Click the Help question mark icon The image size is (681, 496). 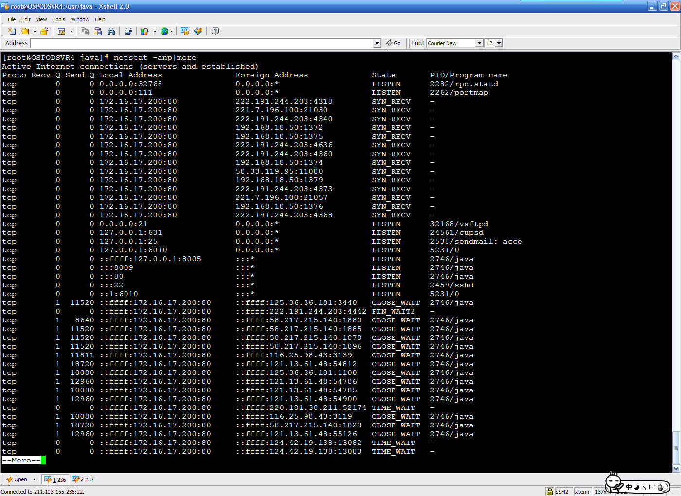[x=215, y=31]
